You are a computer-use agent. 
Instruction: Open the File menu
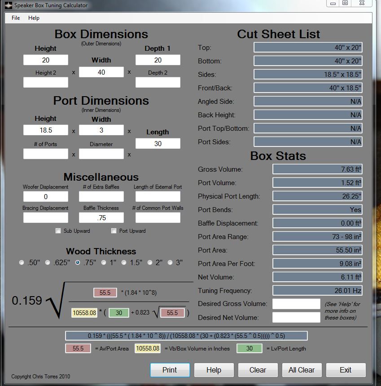pos(16,18)
